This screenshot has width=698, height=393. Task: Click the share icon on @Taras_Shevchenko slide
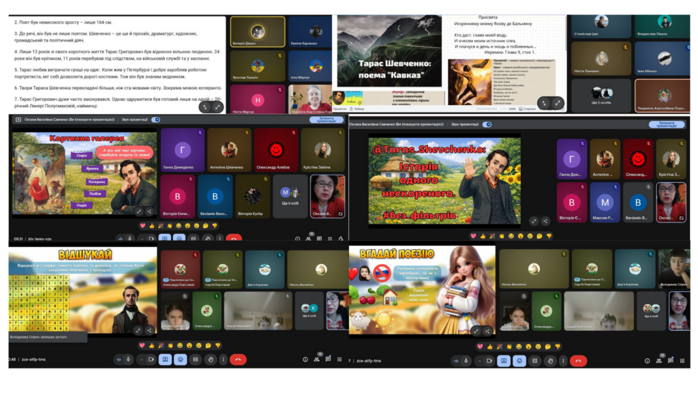[x=545, y=220]
